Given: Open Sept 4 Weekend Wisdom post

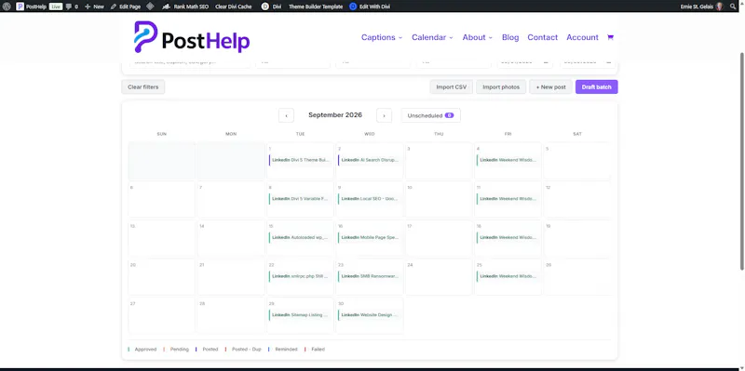Looking at the screenshot, I should [x=508, y=160].
